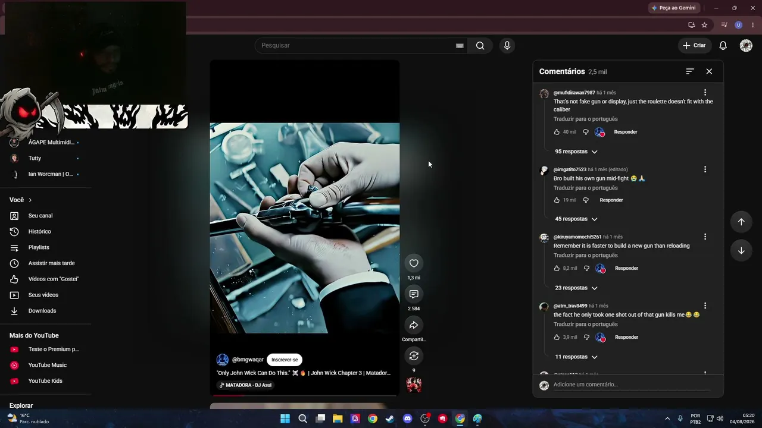Start voice search with the microphone icon
762x428 pixels.
507,46
